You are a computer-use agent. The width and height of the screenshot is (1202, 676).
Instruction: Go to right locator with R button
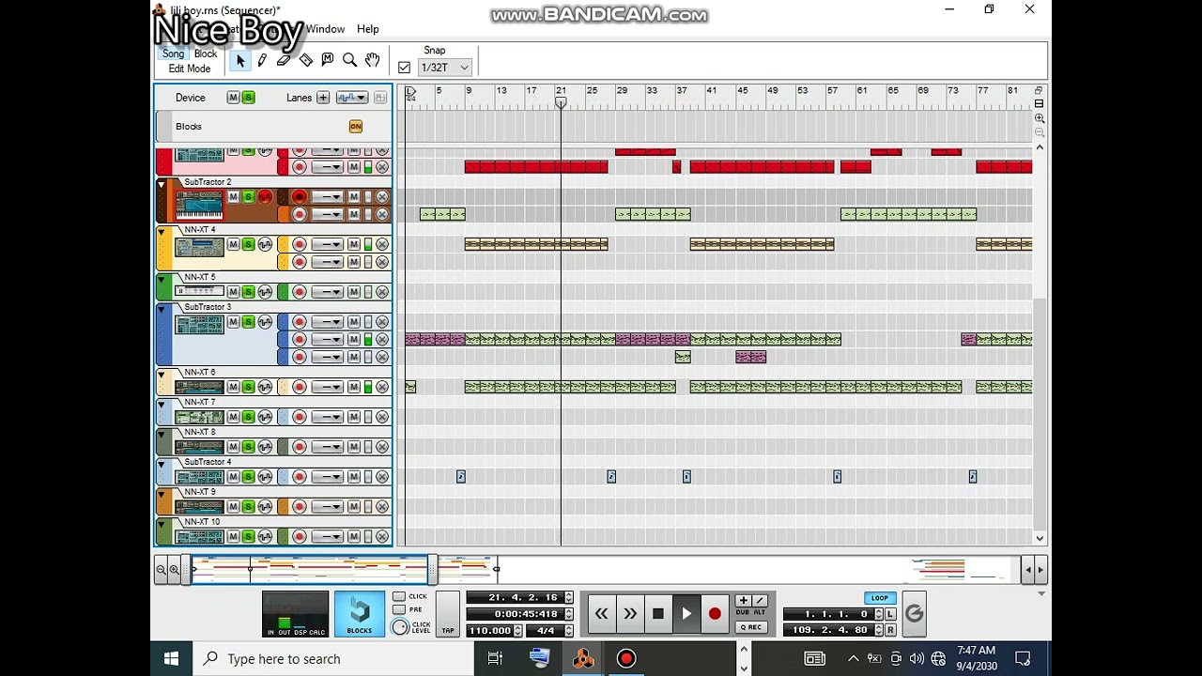890,630
